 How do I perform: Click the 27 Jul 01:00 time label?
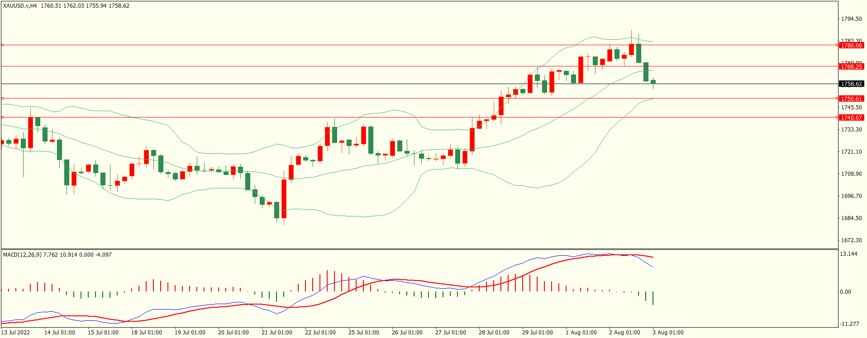point(451,333)
